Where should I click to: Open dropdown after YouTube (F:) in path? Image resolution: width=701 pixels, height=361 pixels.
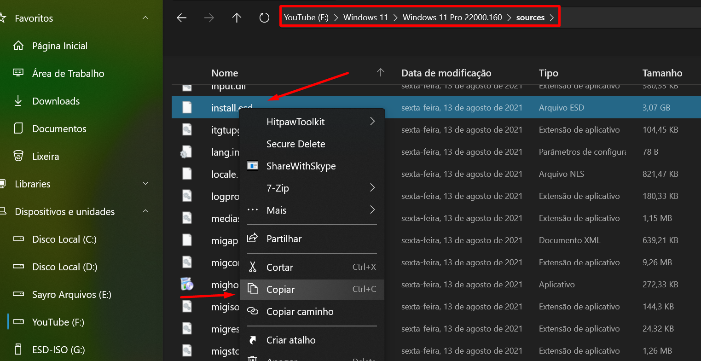[x=336, y=18]
